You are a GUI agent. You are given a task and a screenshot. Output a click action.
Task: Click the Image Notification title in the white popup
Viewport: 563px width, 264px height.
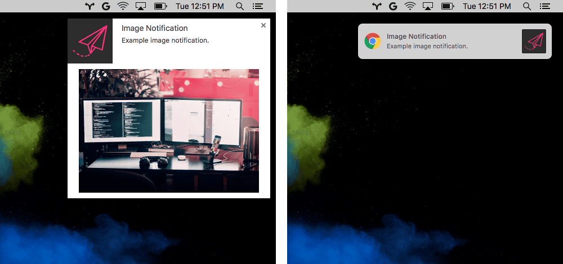tap(155, 28)
